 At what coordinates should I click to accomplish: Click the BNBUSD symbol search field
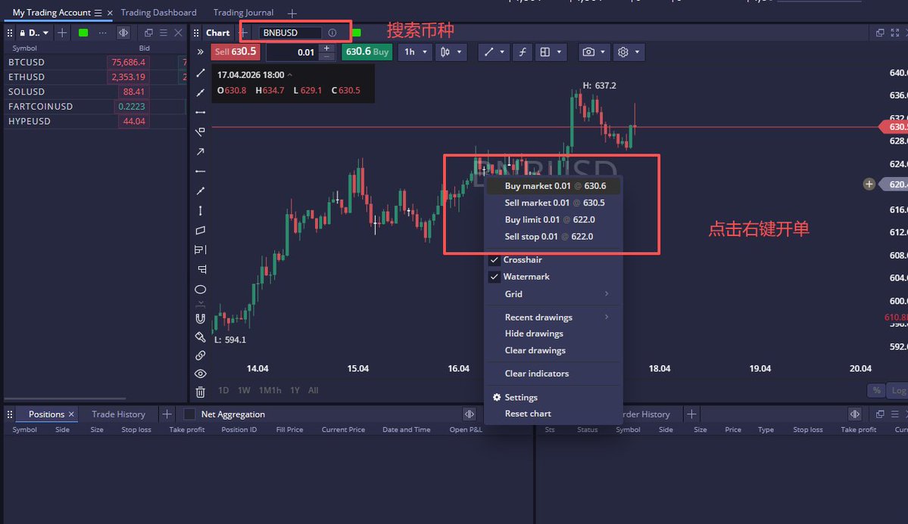[x=289, y=33]
